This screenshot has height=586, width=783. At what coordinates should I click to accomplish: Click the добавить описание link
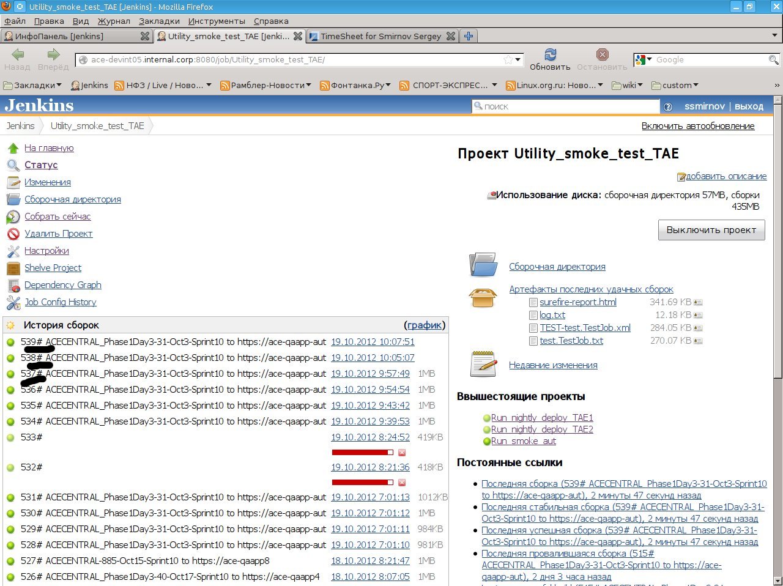coord(726,176)
